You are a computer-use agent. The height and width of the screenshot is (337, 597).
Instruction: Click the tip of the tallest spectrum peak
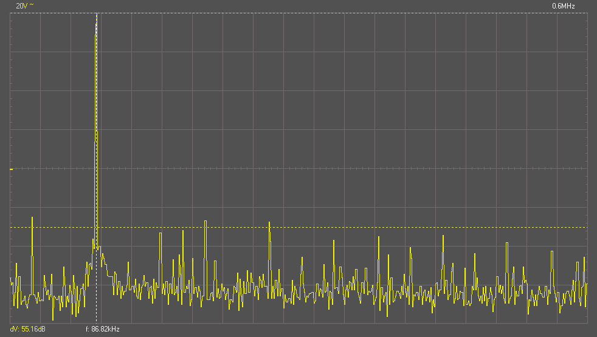click(96, 15)
